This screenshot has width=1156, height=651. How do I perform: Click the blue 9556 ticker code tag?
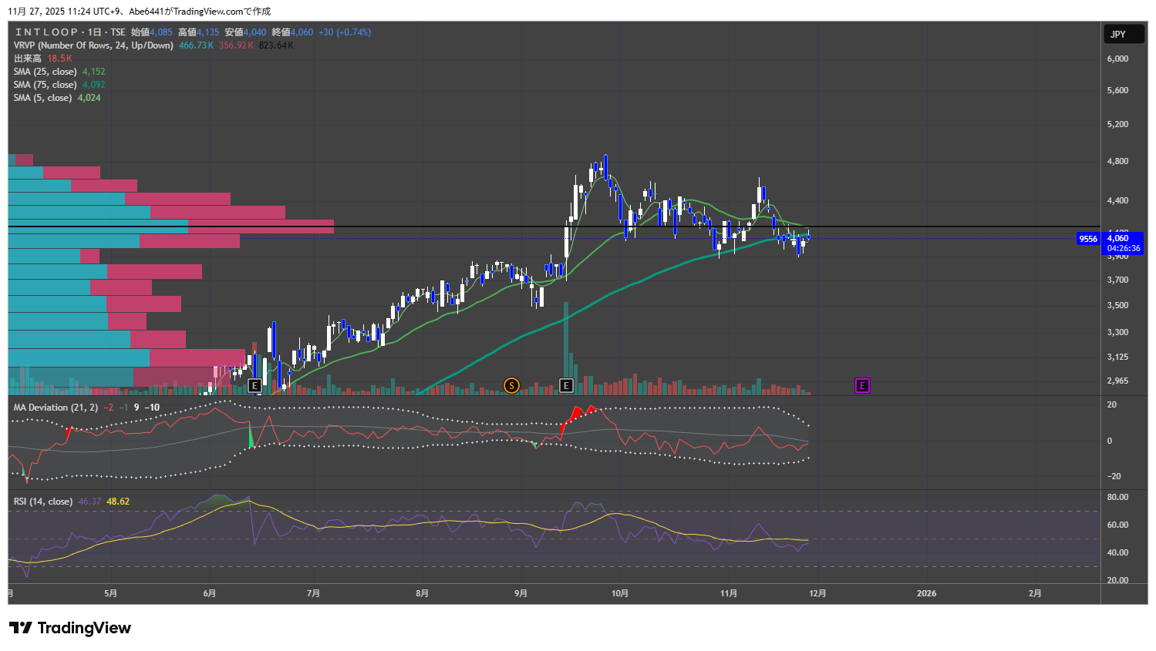tap(1088, 239)
